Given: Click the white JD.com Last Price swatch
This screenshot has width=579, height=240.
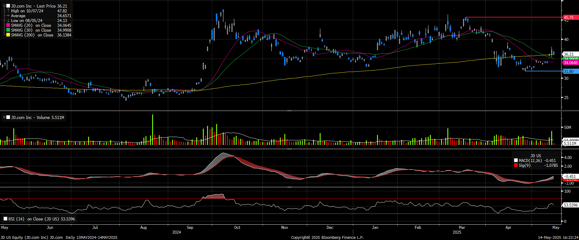Looking at the screenshot, I should click(x=8, y=6).
